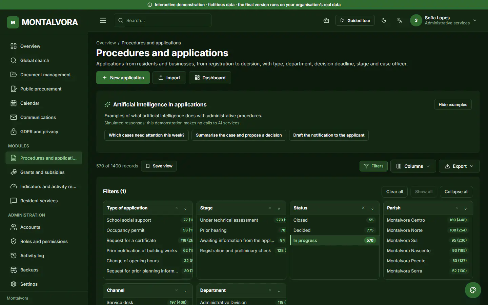Image resolution: width=488 pixels, height=305 pixels.
Task: Filter by Montalvora Centro parish
Action: 428,220
